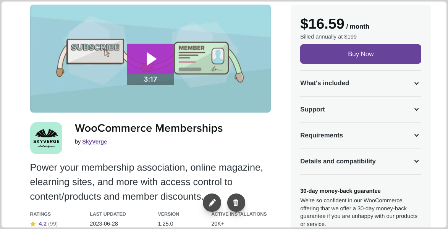Click the Buy Now button
448x229 pixels.
[361, 54]
